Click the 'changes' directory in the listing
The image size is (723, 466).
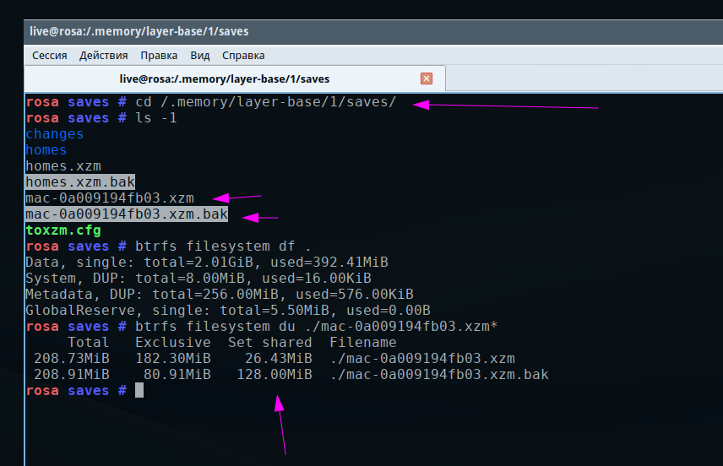55,134
